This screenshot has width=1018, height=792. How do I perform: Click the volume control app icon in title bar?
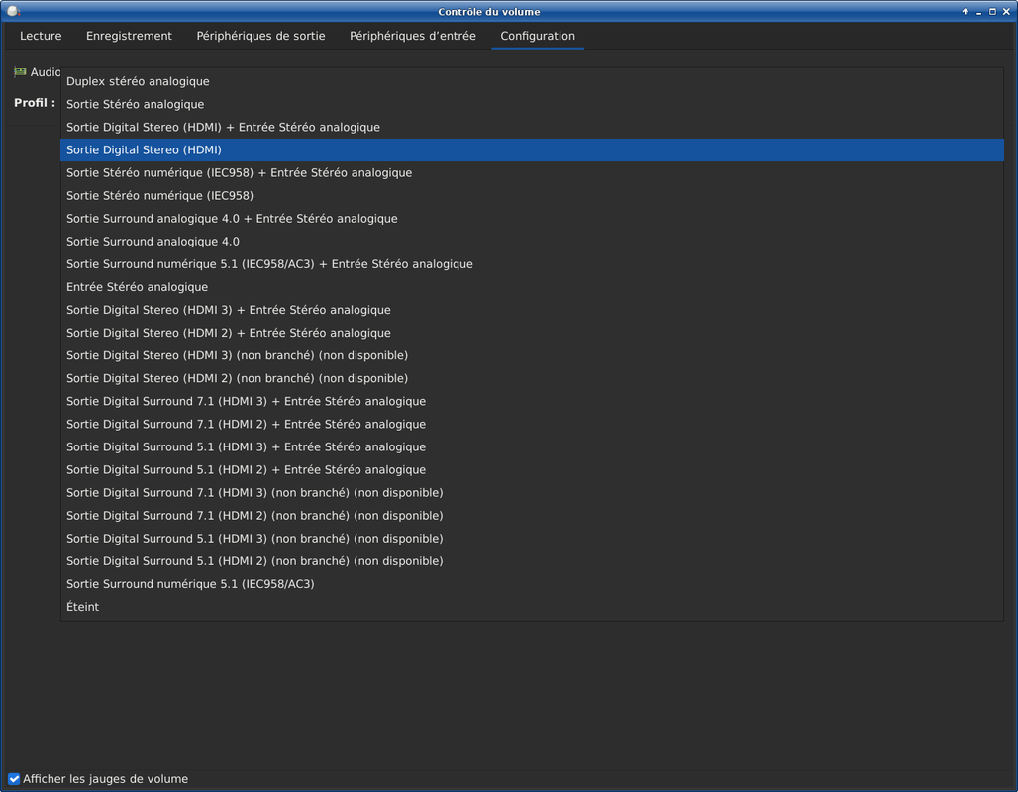[x=13, y=11]
